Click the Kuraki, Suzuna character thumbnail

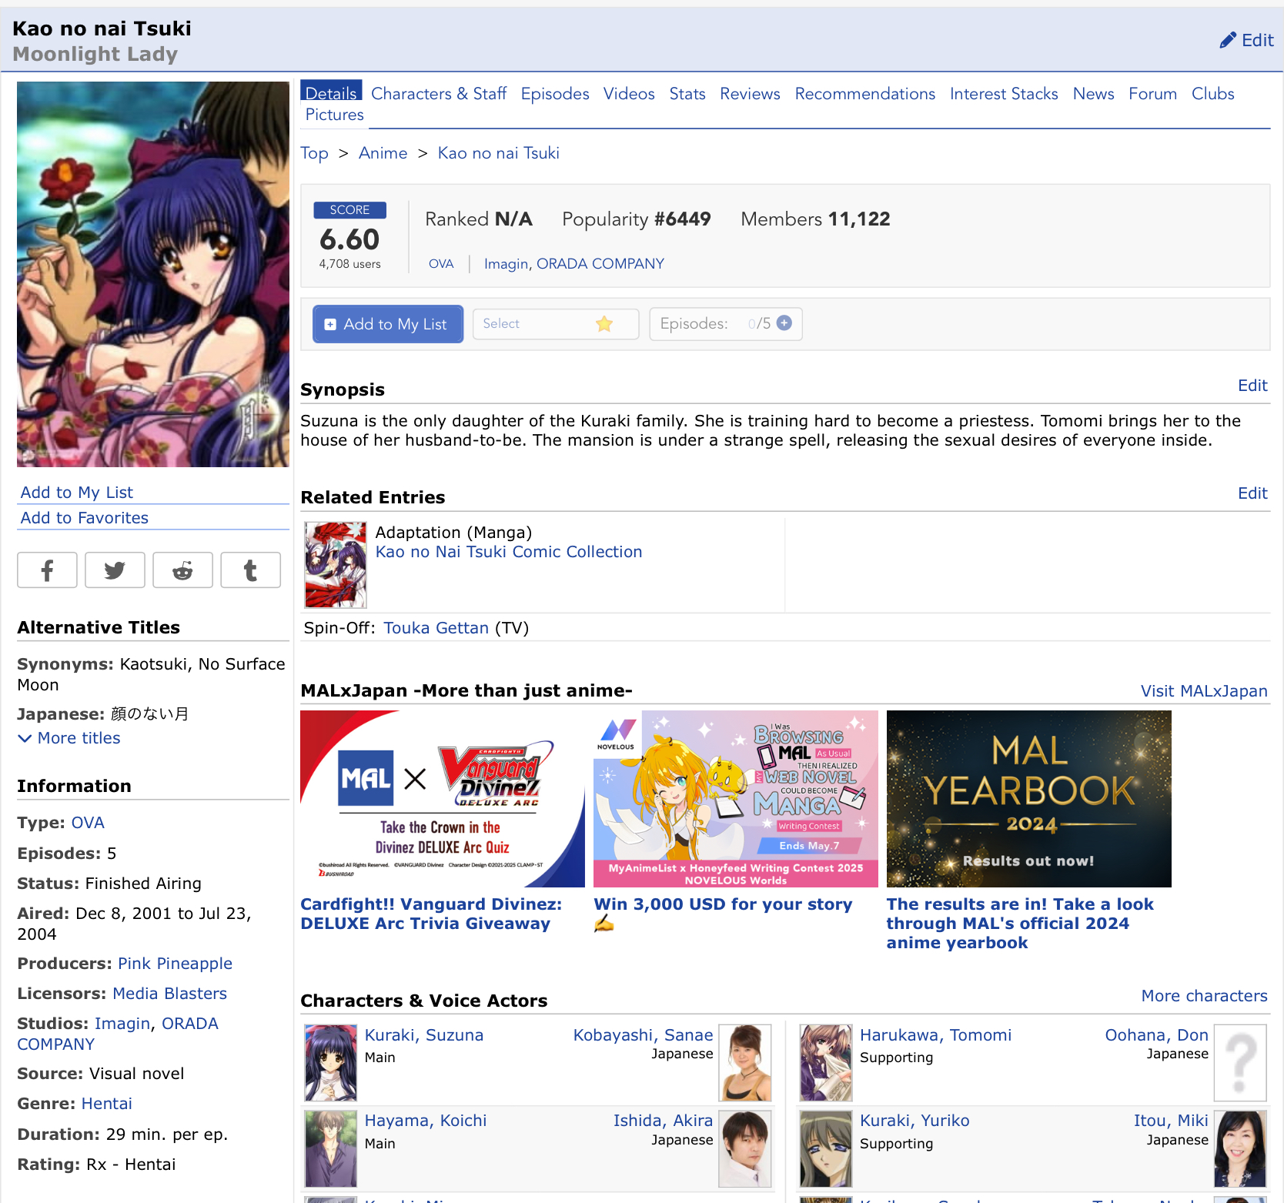(x=331, y=1063)
